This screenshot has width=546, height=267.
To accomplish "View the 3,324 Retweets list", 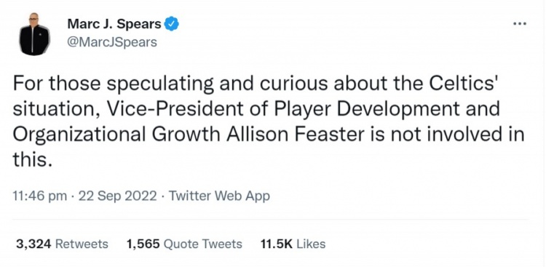I will [x=62, y=244].
